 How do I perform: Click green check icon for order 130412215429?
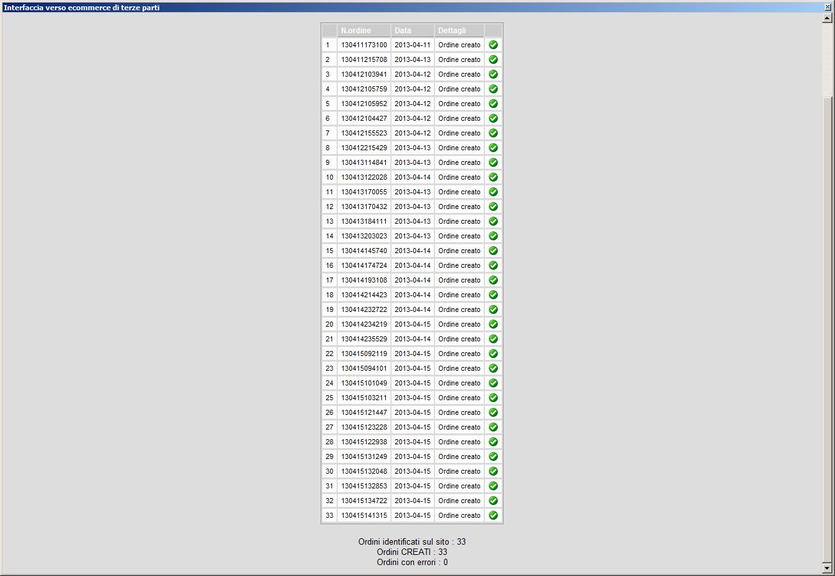pos(493,148)
